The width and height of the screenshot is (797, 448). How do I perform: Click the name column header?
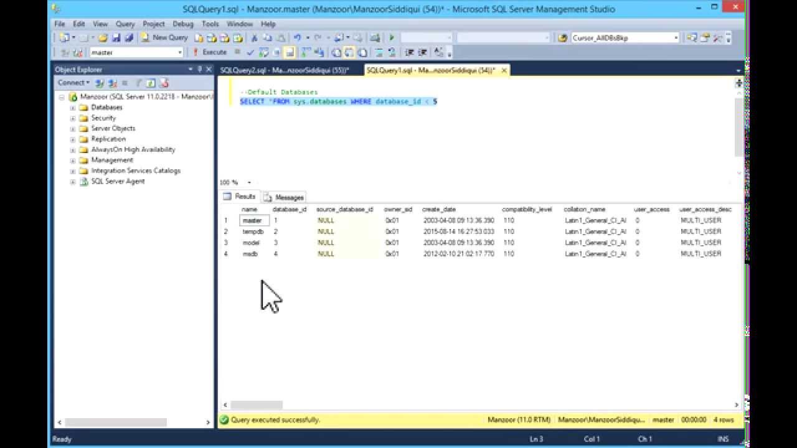pos(249,210)
